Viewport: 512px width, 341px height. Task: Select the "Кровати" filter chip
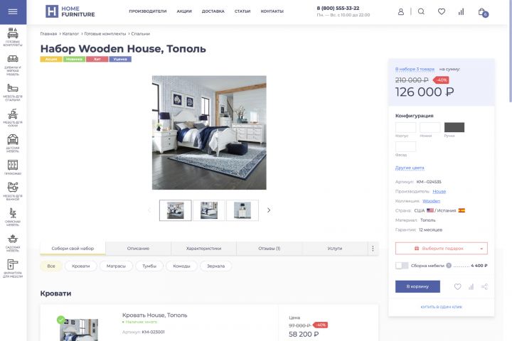pos(80,266)
